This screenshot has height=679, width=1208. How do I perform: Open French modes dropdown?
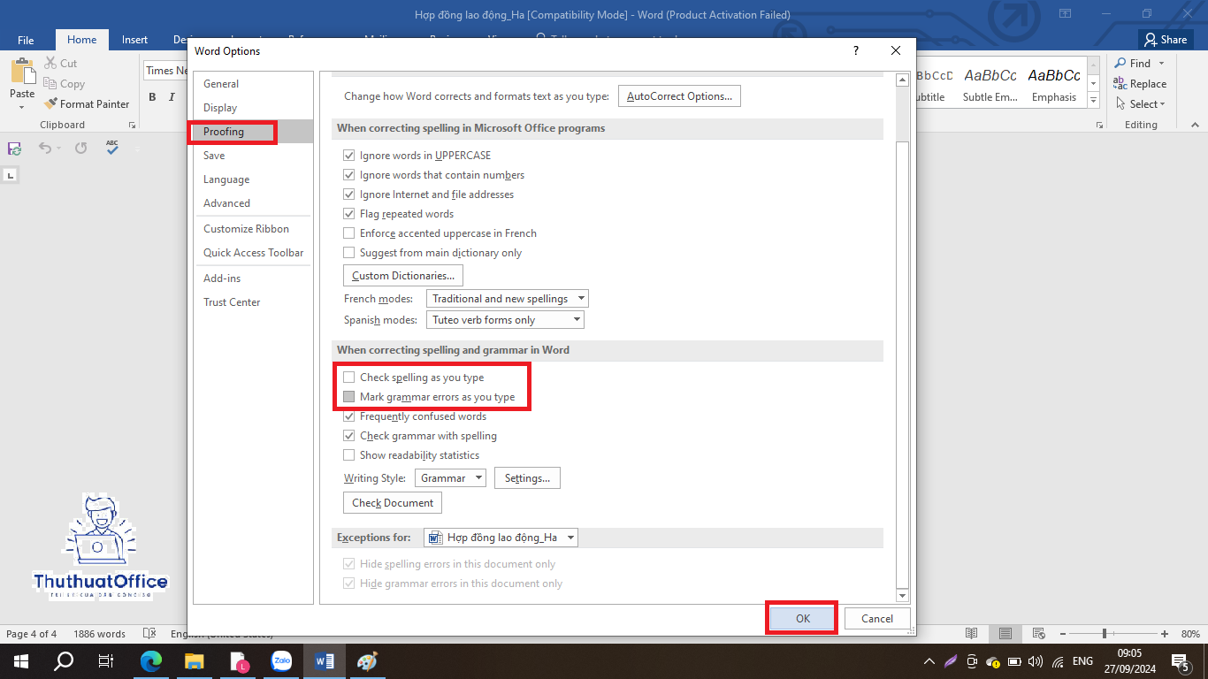[508, 299]
